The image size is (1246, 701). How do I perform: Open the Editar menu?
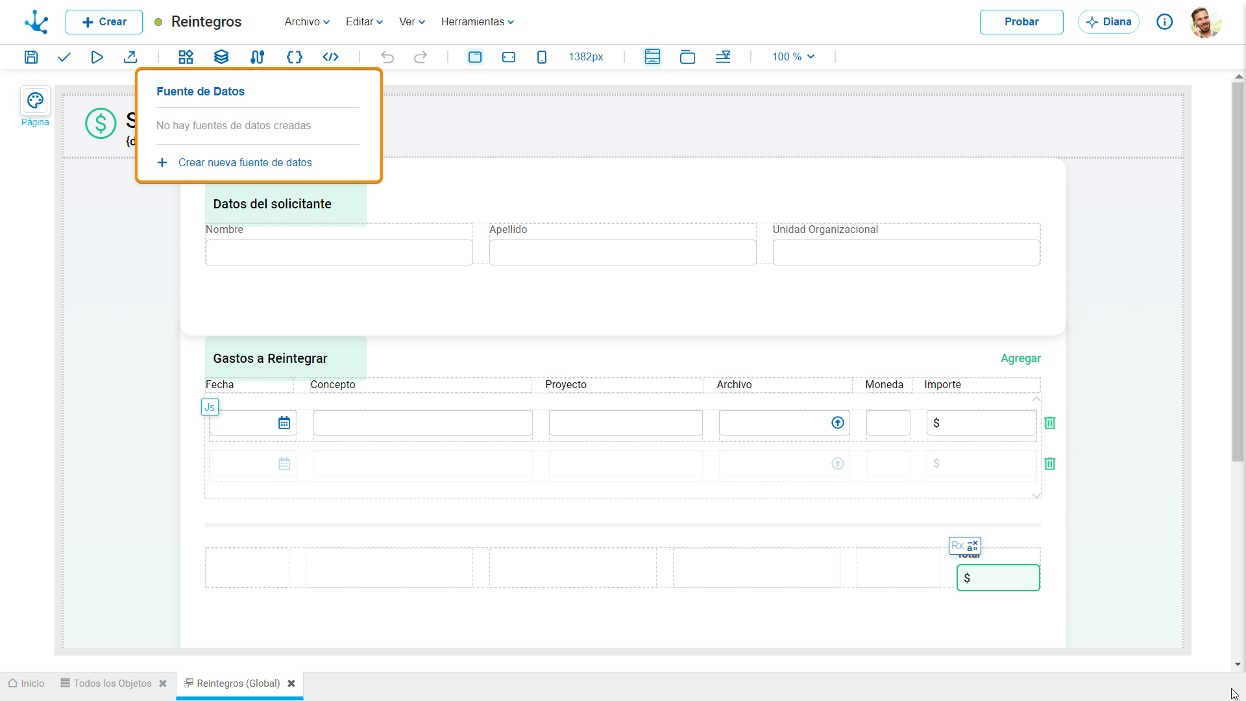[364, 21]
